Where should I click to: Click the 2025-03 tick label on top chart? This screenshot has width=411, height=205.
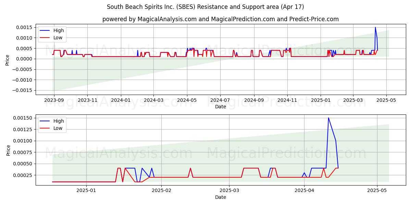point(353,100)
